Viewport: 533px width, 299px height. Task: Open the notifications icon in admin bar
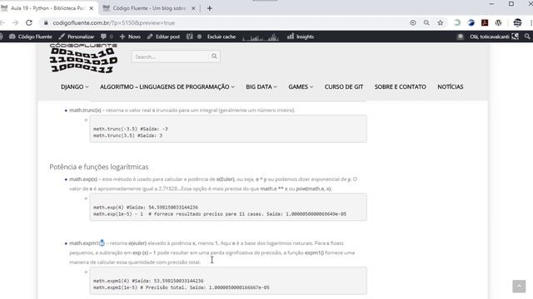(461, 37)
